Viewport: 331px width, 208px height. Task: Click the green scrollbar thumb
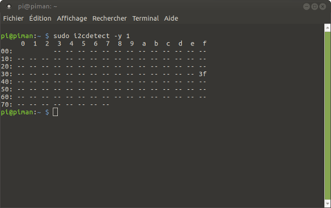(328, 115)
